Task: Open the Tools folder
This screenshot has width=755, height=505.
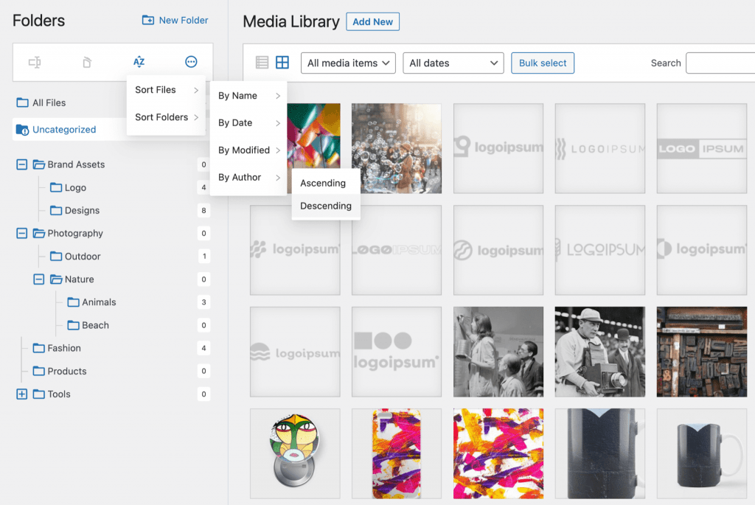Action: tap(52, 394)
